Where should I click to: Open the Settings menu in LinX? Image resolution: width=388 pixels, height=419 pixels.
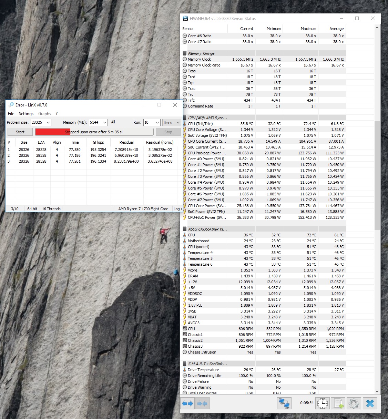26,114
